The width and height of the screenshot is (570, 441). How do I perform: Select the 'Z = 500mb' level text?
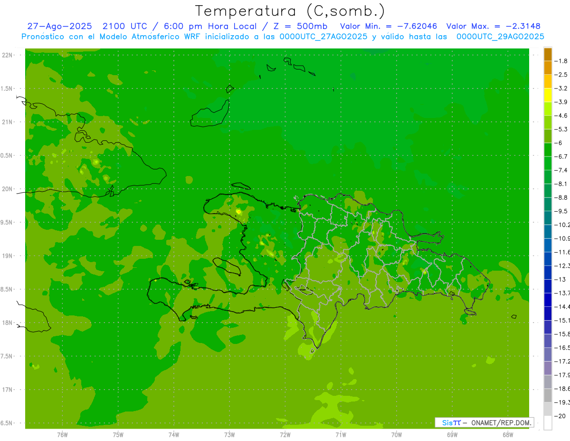point(300,27)
